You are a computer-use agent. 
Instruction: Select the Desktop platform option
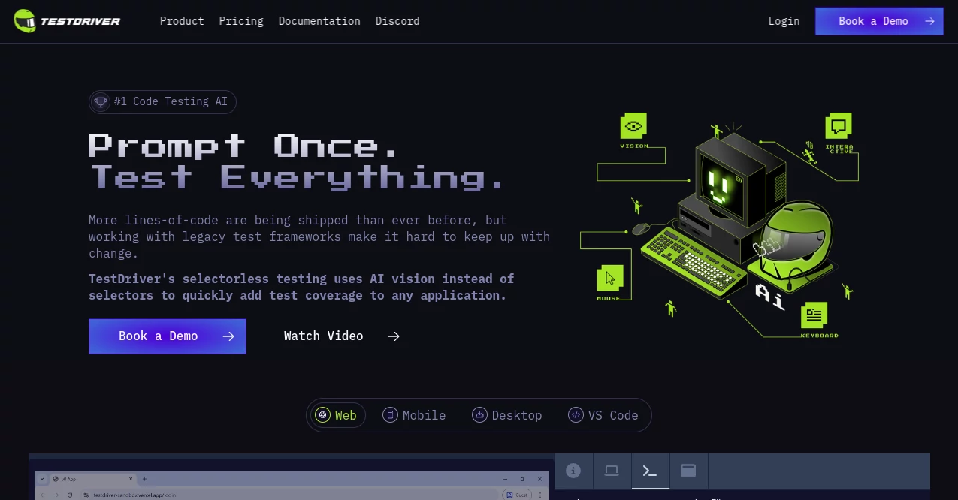[x=507, y=414]
